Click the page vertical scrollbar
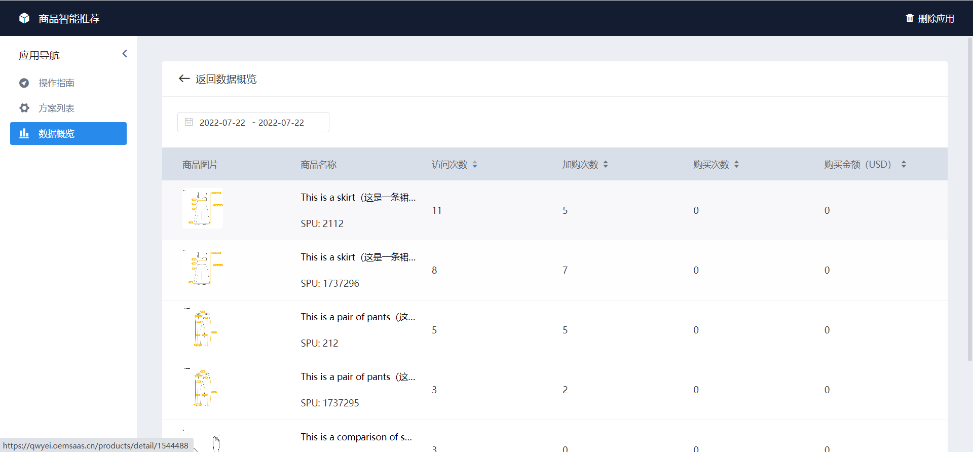The width and height of the screenshot is (973, 452). coord(970,199)
